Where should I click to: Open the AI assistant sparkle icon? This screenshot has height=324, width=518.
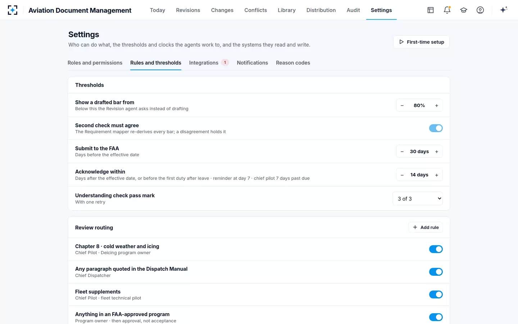[x=504, y=10]
